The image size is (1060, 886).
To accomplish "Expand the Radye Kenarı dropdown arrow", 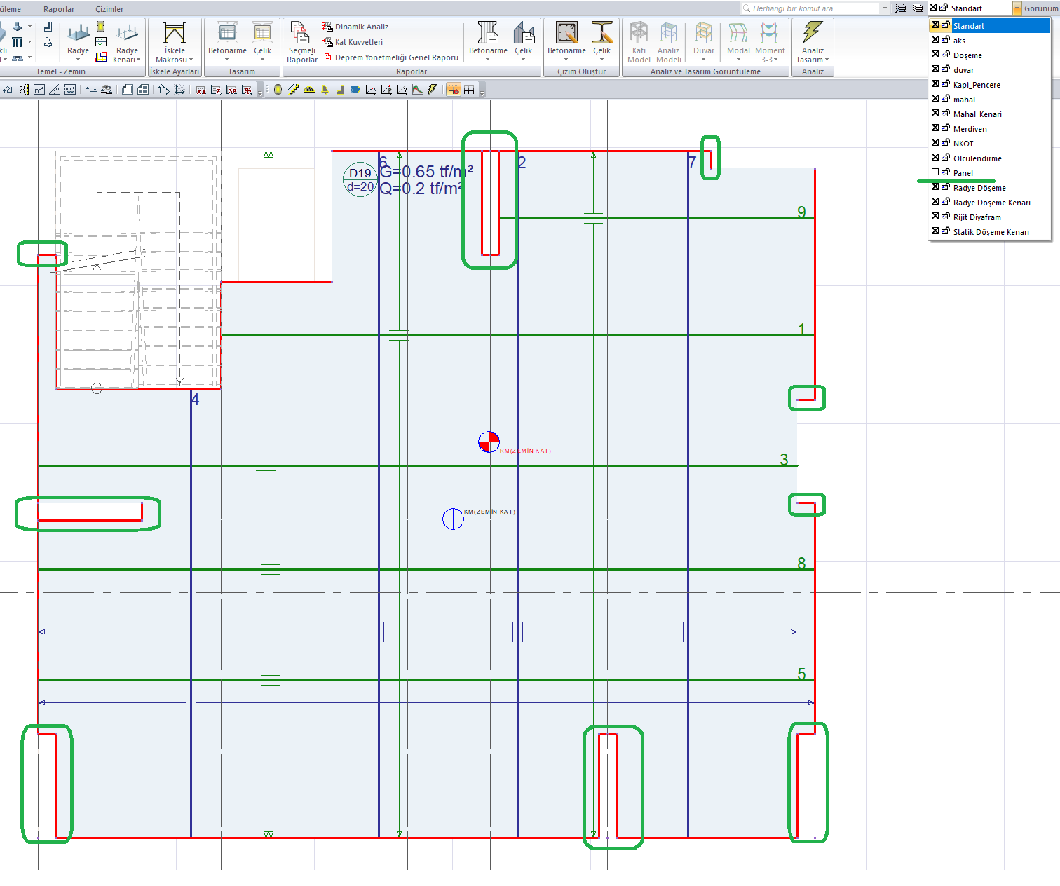I will pyautogui.click(x=139, y=60).
